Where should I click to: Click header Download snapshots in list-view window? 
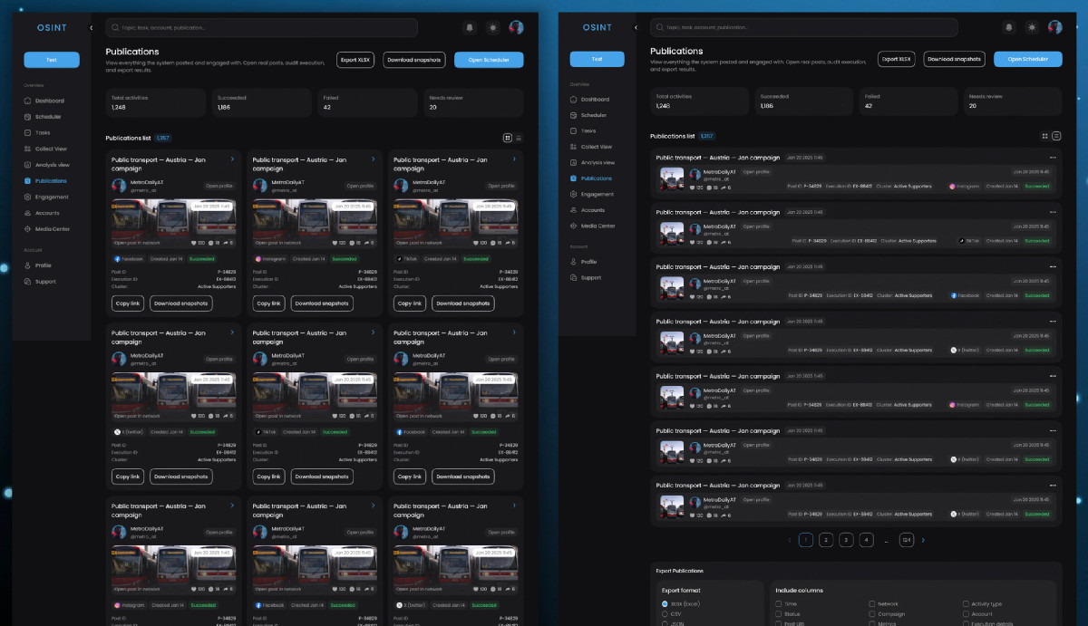pyautogui.click(x=955, y=59)
